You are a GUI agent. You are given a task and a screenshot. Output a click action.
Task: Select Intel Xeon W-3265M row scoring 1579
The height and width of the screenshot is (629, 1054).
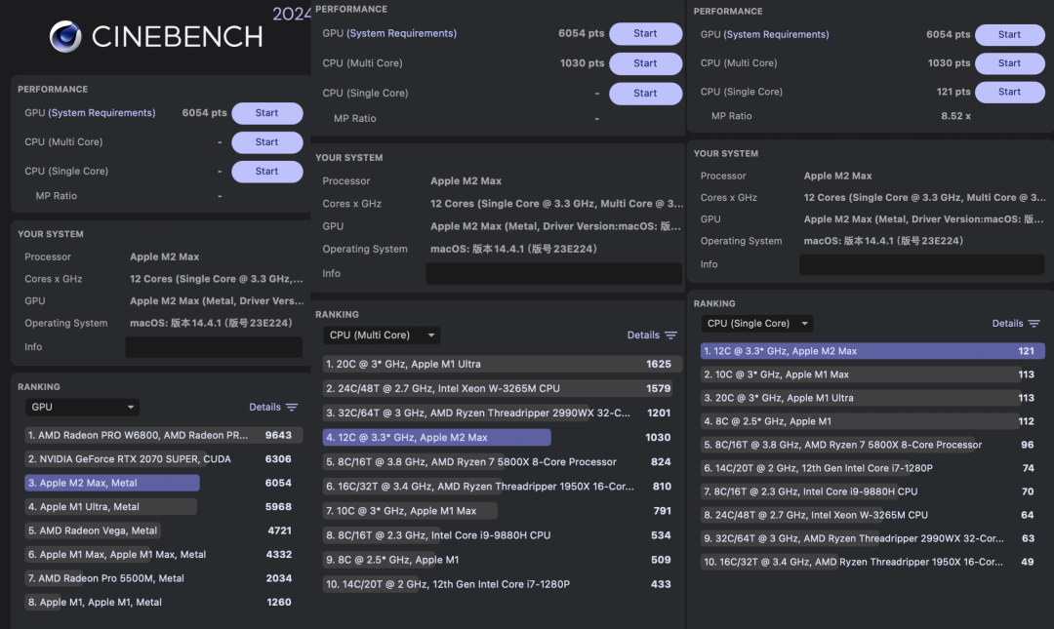[503, 388]
